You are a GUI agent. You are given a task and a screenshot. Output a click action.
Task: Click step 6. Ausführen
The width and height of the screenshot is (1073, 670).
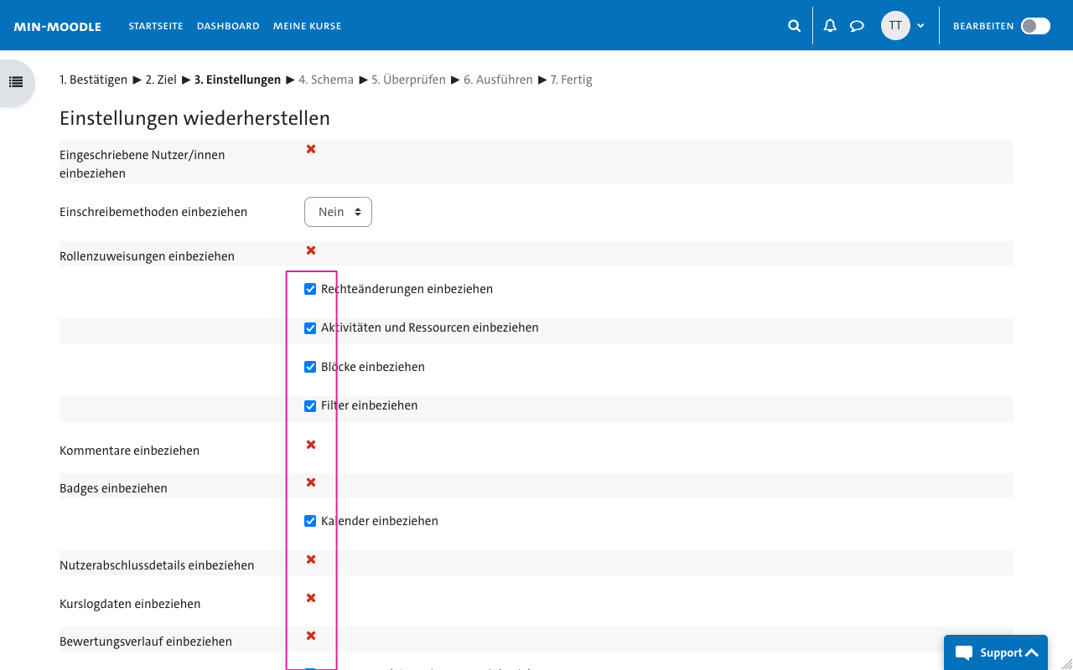[498, 80]
